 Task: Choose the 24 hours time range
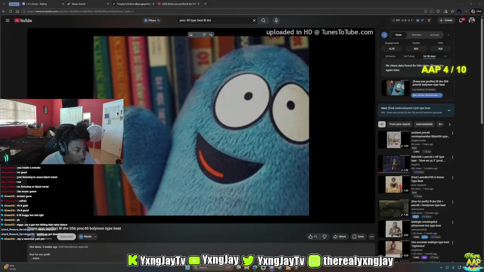[390, 56]
